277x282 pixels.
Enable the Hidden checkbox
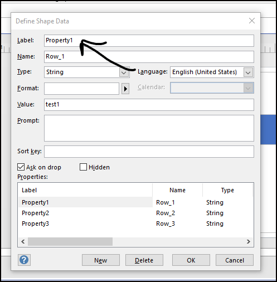click(83, 167)
